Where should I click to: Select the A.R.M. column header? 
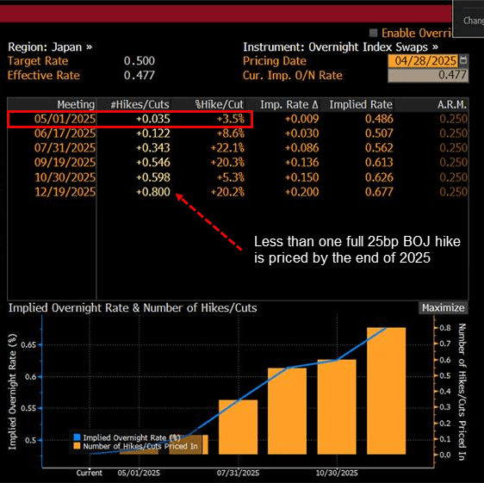pyautogui.click(x=451, y=105)
